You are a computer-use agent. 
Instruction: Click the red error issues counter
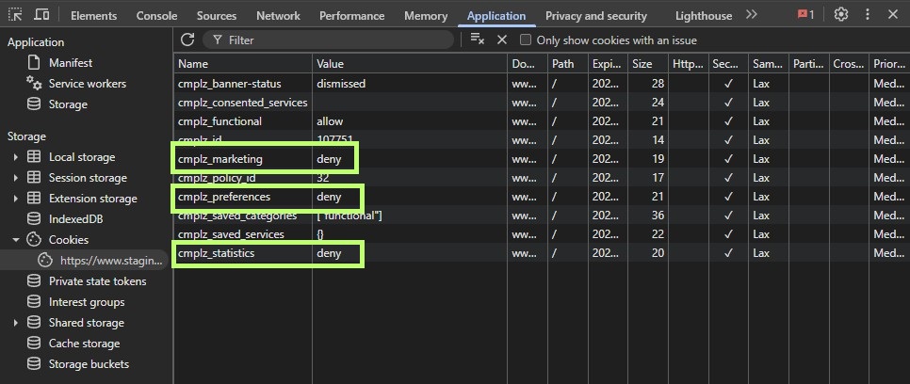pyautogui.click(x=805, y=15)
